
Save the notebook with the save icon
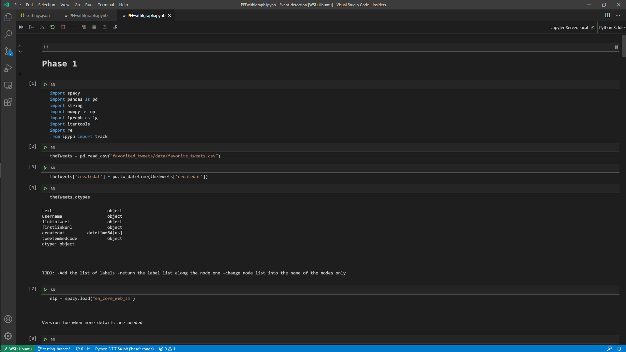coord(105,27)
